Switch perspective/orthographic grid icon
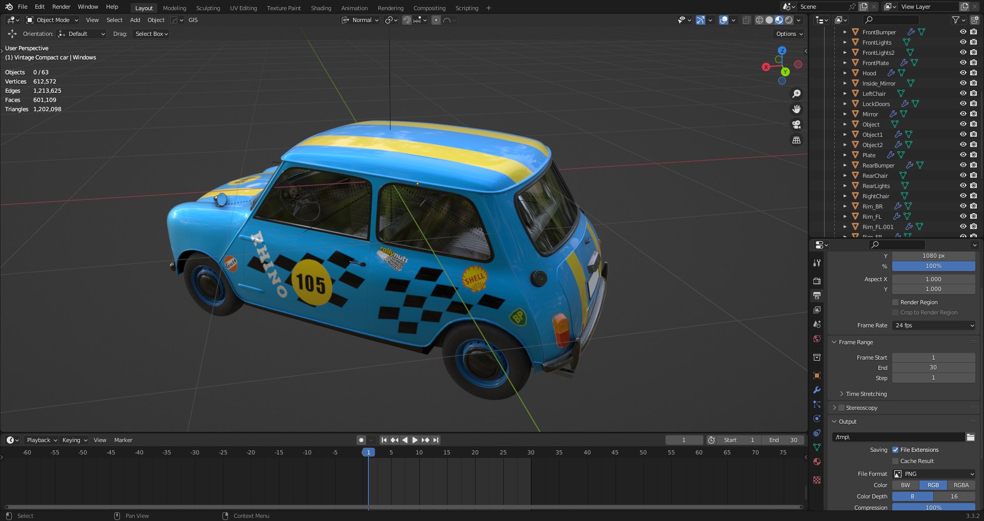This screenshot has height=521, width=984. point(796,140)
